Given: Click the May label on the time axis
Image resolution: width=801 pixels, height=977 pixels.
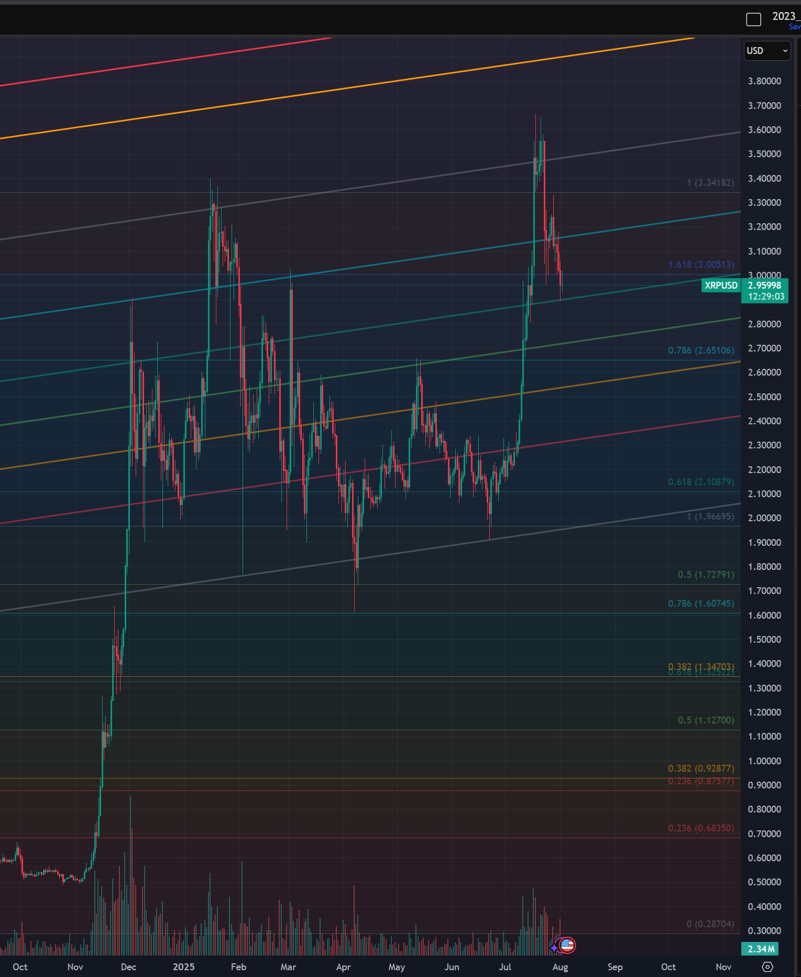Looking at the screenshot, I should tap(397, 967).
